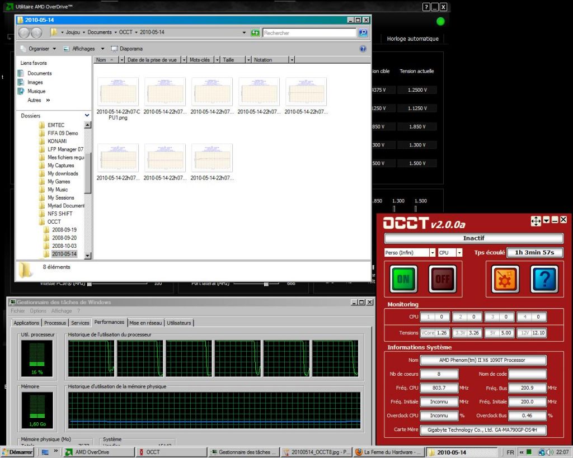Image resolution: width=573 pixels, height=458 pixels.
Task: Switch to Utilisateurs tab
Action: (x=179, y=323)
